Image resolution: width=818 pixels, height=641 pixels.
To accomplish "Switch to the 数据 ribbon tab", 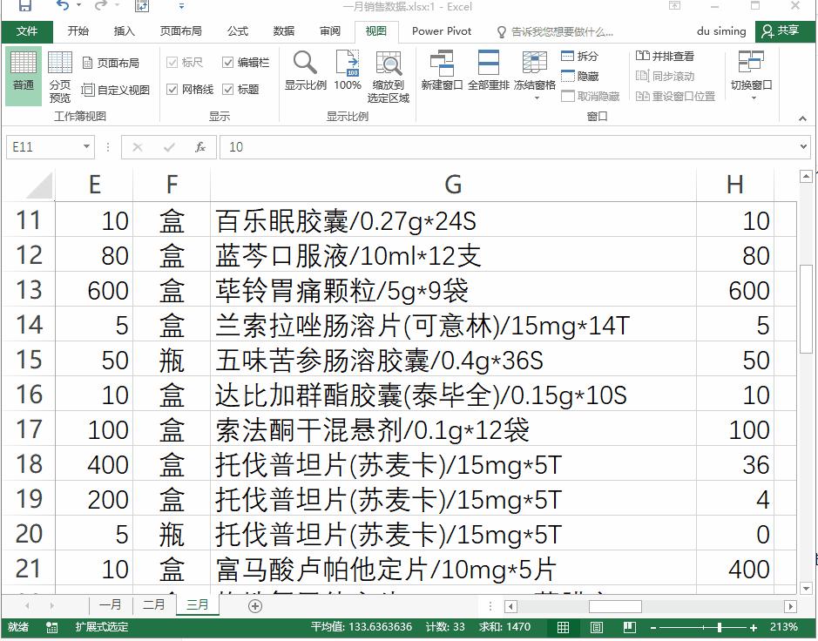I will [283, 31].
